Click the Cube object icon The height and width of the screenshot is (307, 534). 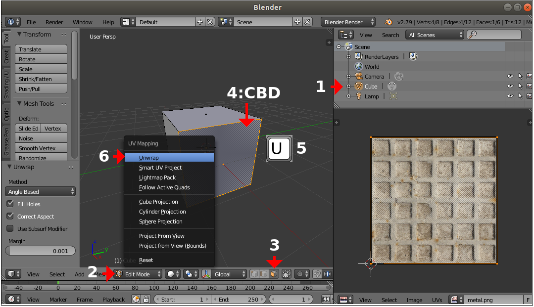(x=359, y=87)
